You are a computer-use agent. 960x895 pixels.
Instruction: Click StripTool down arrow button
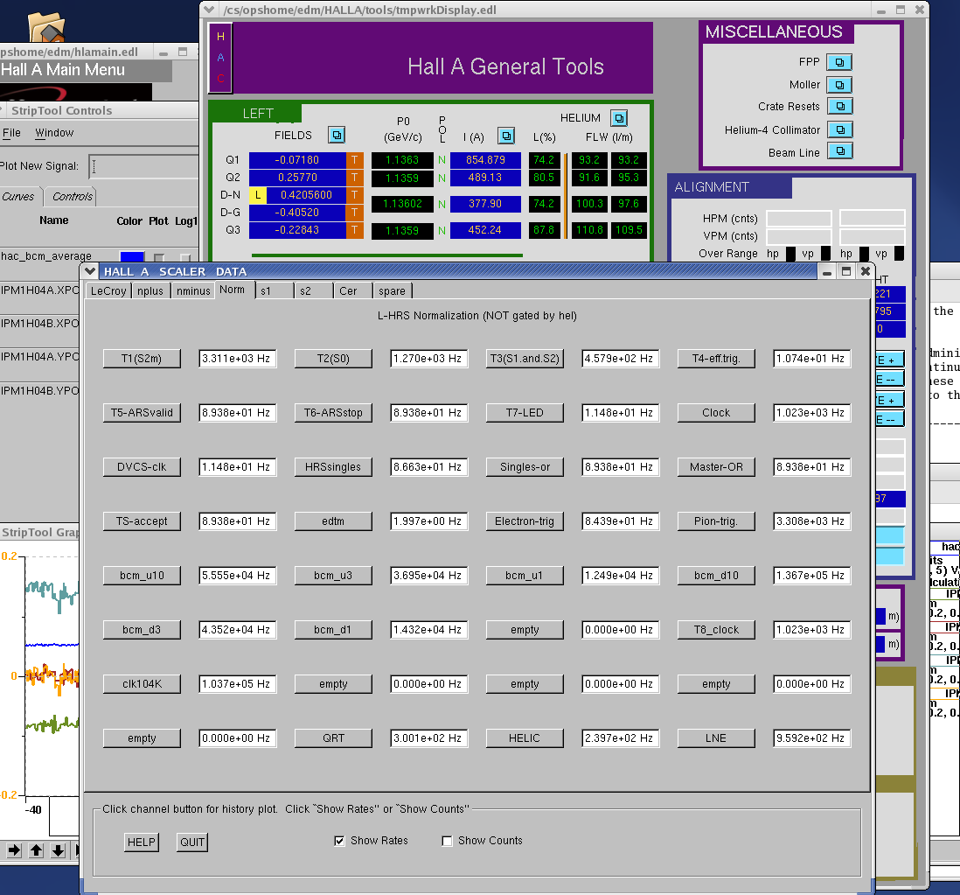[x=59, y=850]
